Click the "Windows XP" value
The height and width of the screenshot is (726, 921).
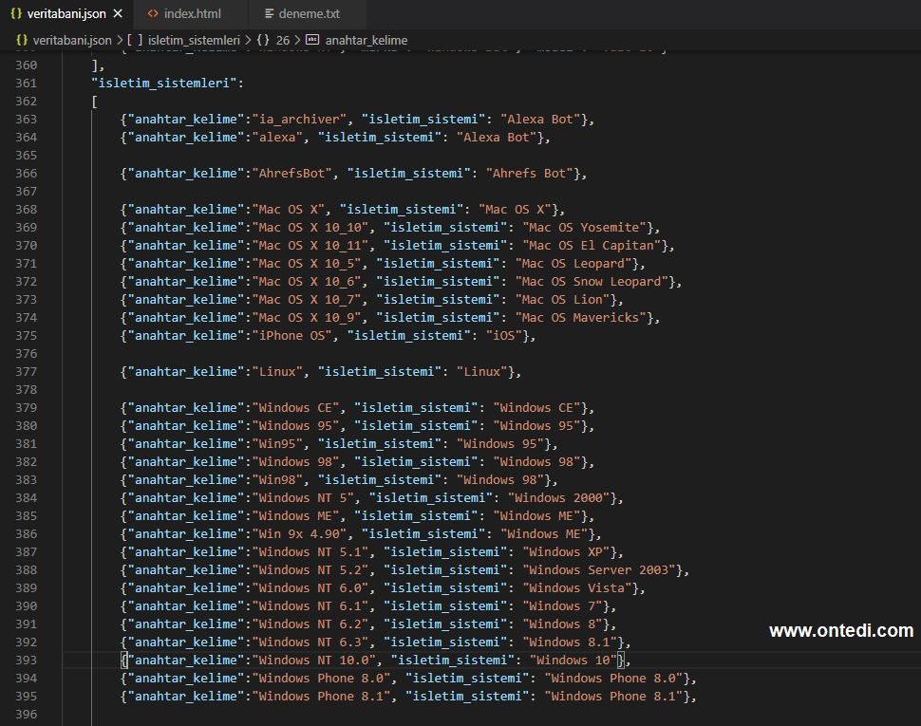coord(566,551)
